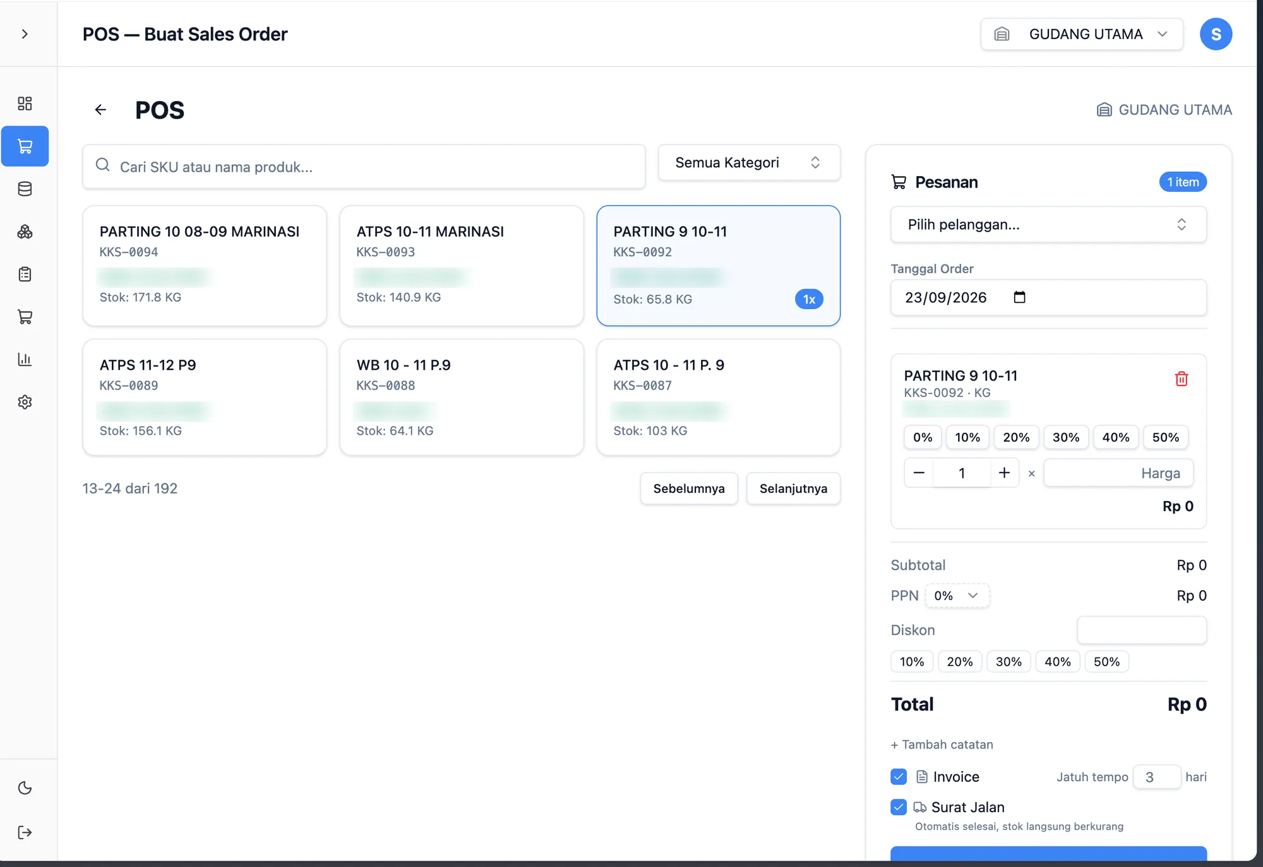Select the PARTING 9 10-11 product card
Viewport: 1263px width, 867px height.
click(719, 266)
